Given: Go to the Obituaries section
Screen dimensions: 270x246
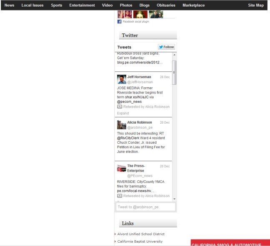Looking at the screenshot, I should 166,5.
